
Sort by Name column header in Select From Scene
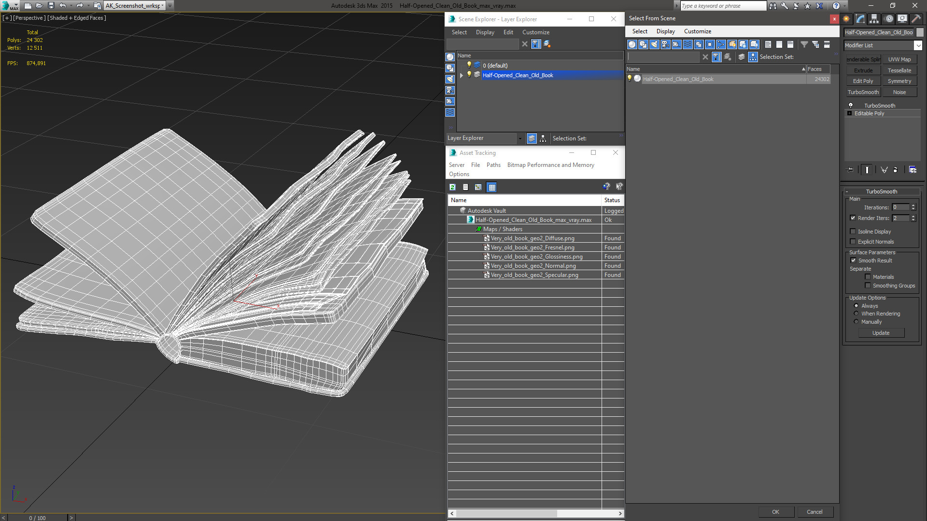click(x=716, y=69)
